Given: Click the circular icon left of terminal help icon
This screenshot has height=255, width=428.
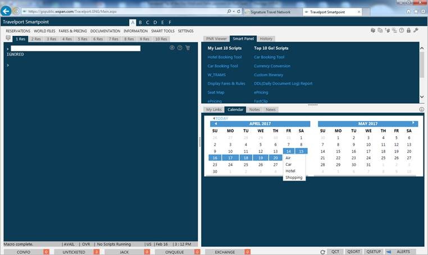Looking at the screenshot, I should (172, 48).
